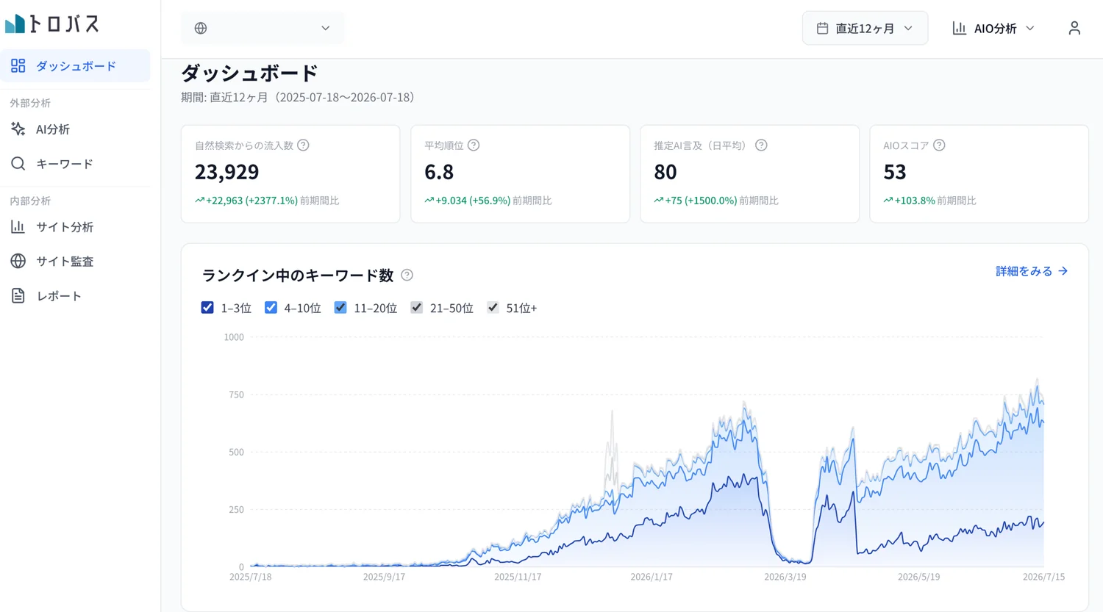Click the bar chart icon beside AIO分析

(x=960, y=28)
